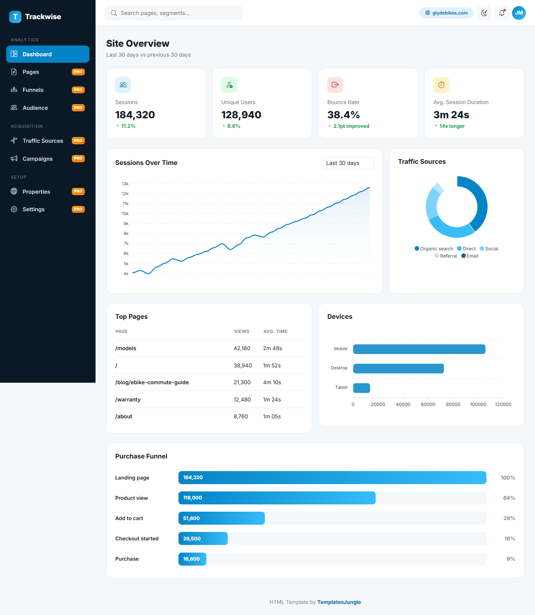Select the /models page row

pos(209,348)
